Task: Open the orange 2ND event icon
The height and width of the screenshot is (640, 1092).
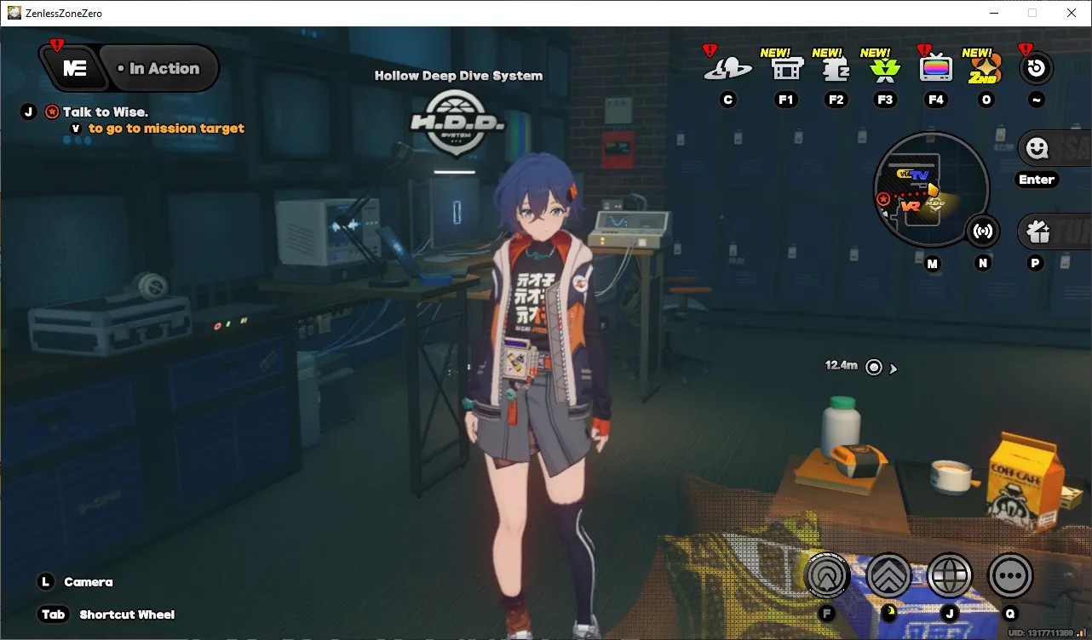Action: 986,70
